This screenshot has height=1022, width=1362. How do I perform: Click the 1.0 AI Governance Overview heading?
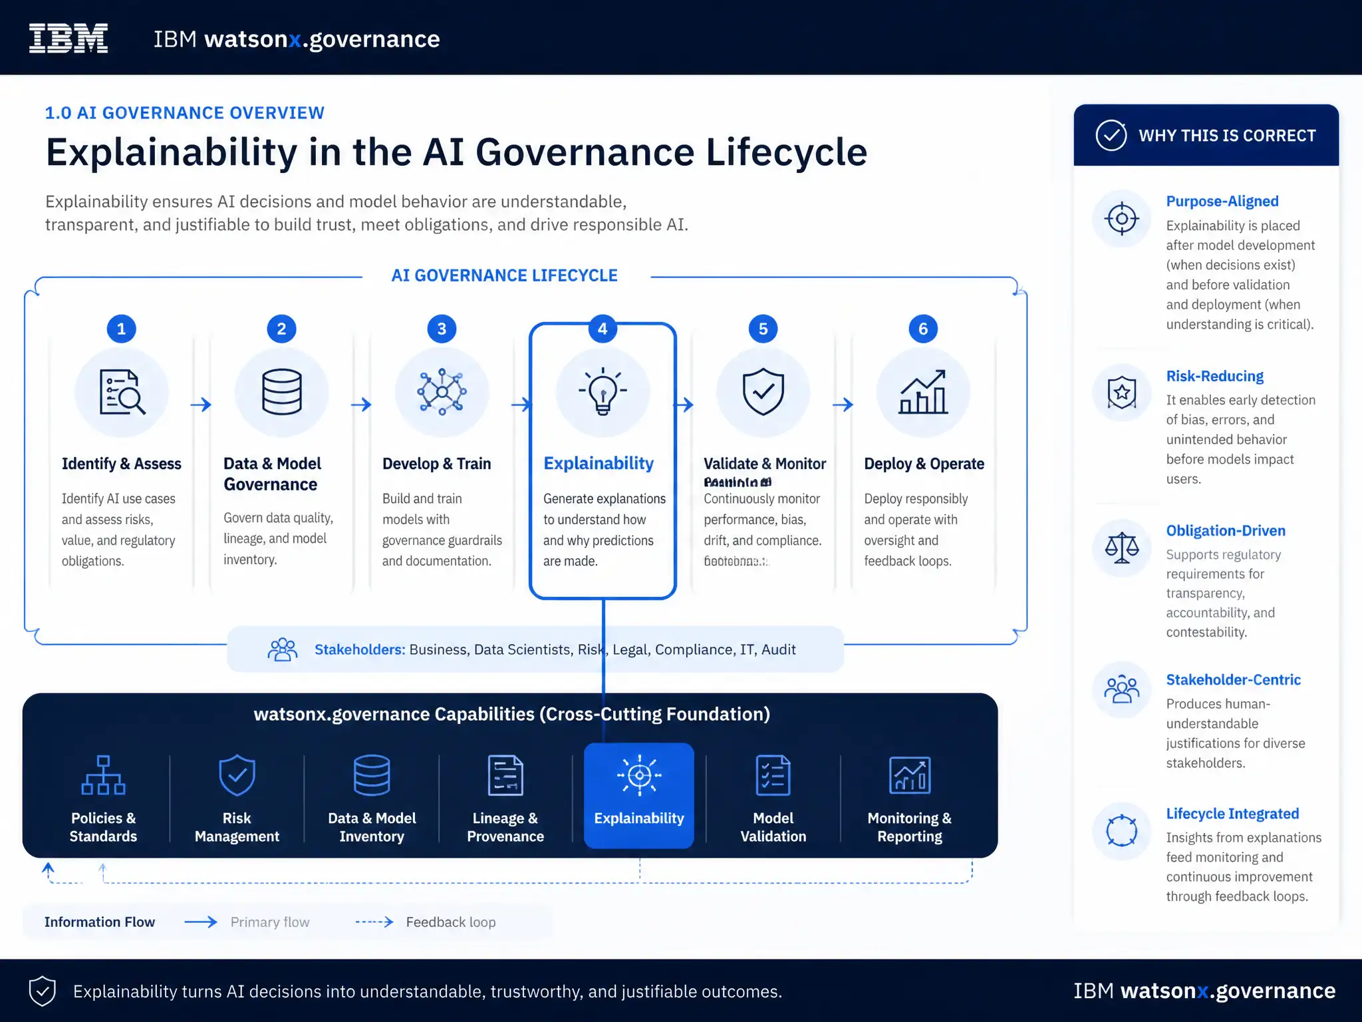pyautogui.click(x=185, y=112)
